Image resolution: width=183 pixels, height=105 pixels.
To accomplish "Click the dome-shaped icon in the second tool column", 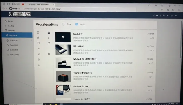I will [x=49, y=54].
